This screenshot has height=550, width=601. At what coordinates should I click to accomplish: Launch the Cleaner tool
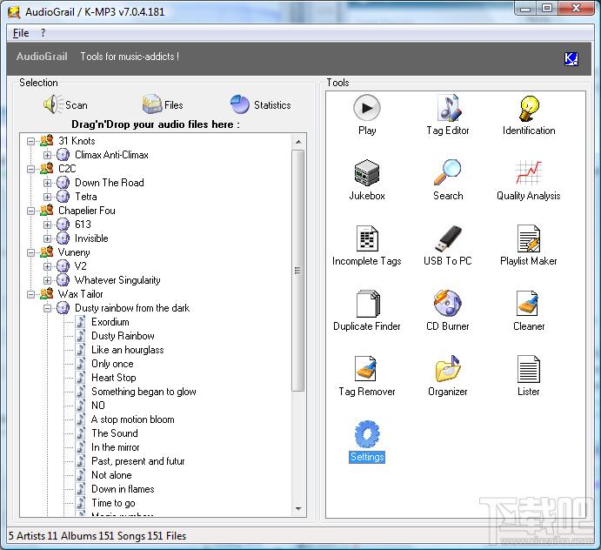[x=529, y=311]
